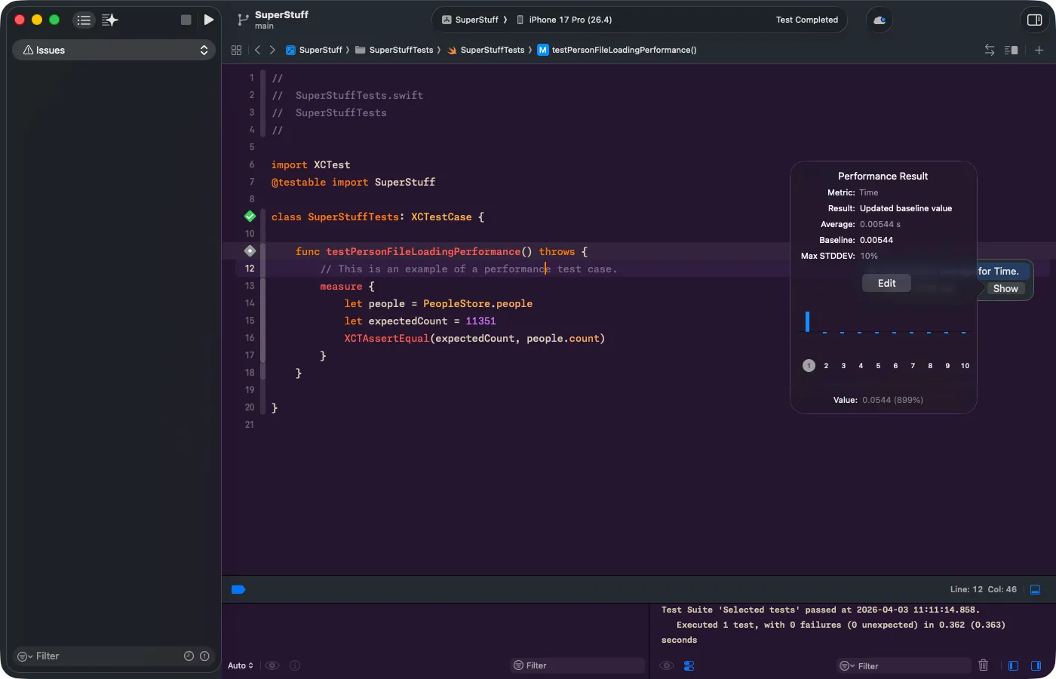Select the SuperStuffTests swift file breadcrumb
Viewport: 1056px width, 679px height.
[x=486, y=50]
